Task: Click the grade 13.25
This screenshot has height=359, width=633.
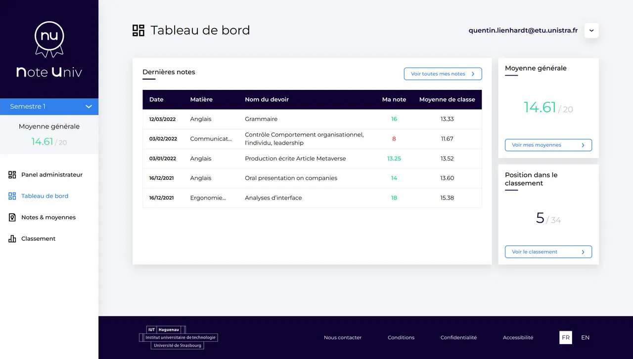Action: pyautogui.click(x=394, y=159)
